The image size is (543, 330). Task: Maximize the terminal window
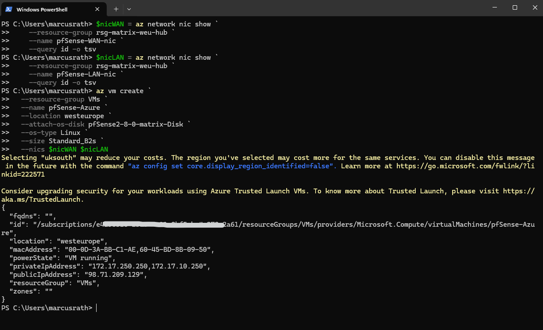[x=515, y=7]
